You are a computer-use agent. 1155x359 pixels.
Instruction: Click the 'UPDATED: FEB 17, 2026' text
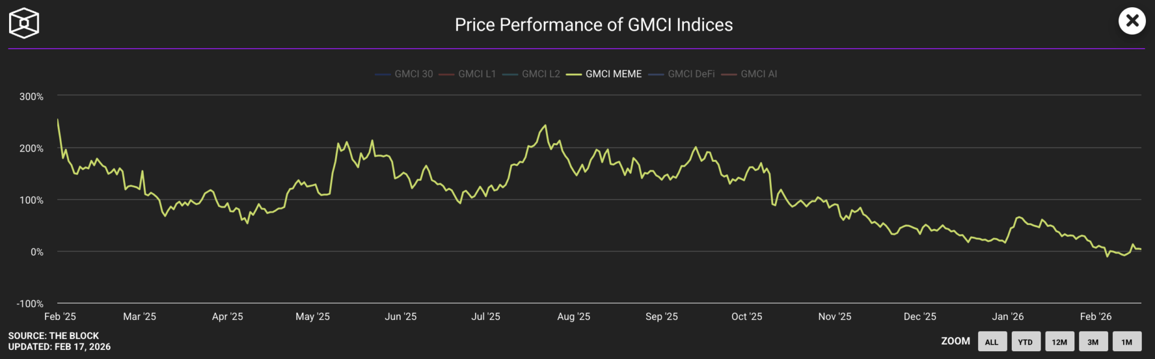click(x=59, y=347)
